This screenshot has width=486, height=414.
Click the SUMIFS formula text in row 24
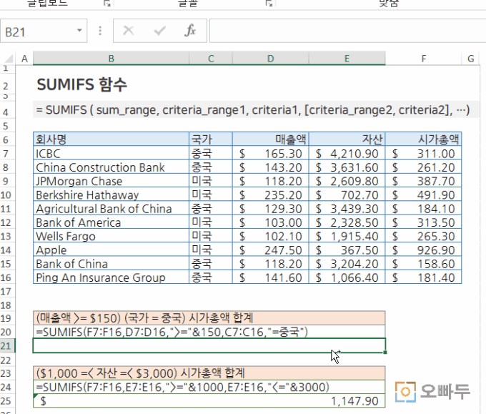click(x=182, y=387)
